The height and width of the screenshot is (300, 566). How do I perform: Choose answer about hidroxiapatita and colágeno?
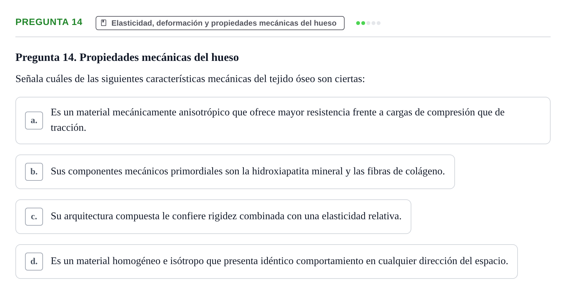pyautogui.click(x=235, y=172)
